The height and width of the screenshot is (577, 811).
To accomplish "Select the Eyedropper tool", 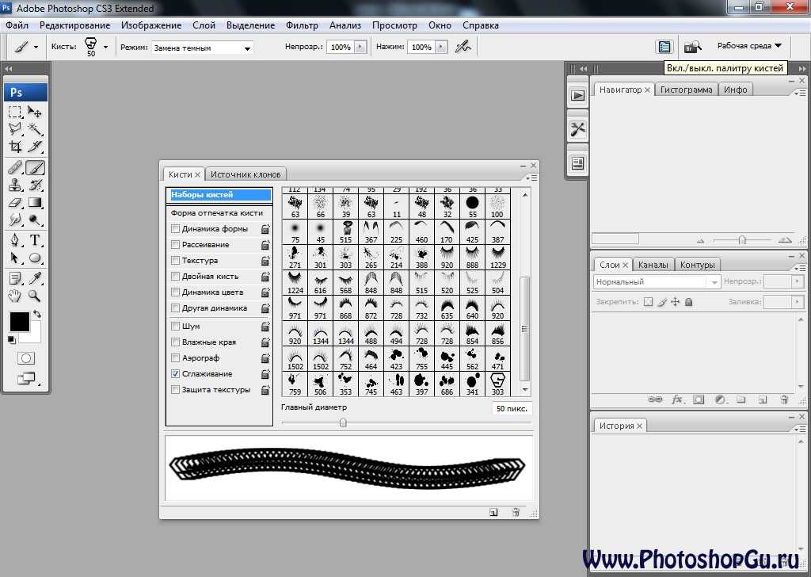I will [35, 278].
